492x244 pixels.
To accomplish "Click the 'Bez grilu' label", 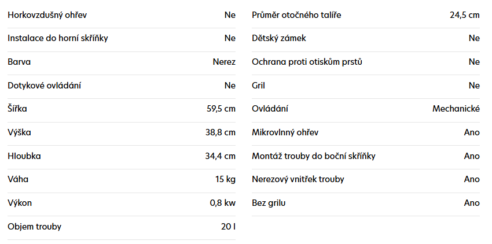I will click(x=269, y=203).
